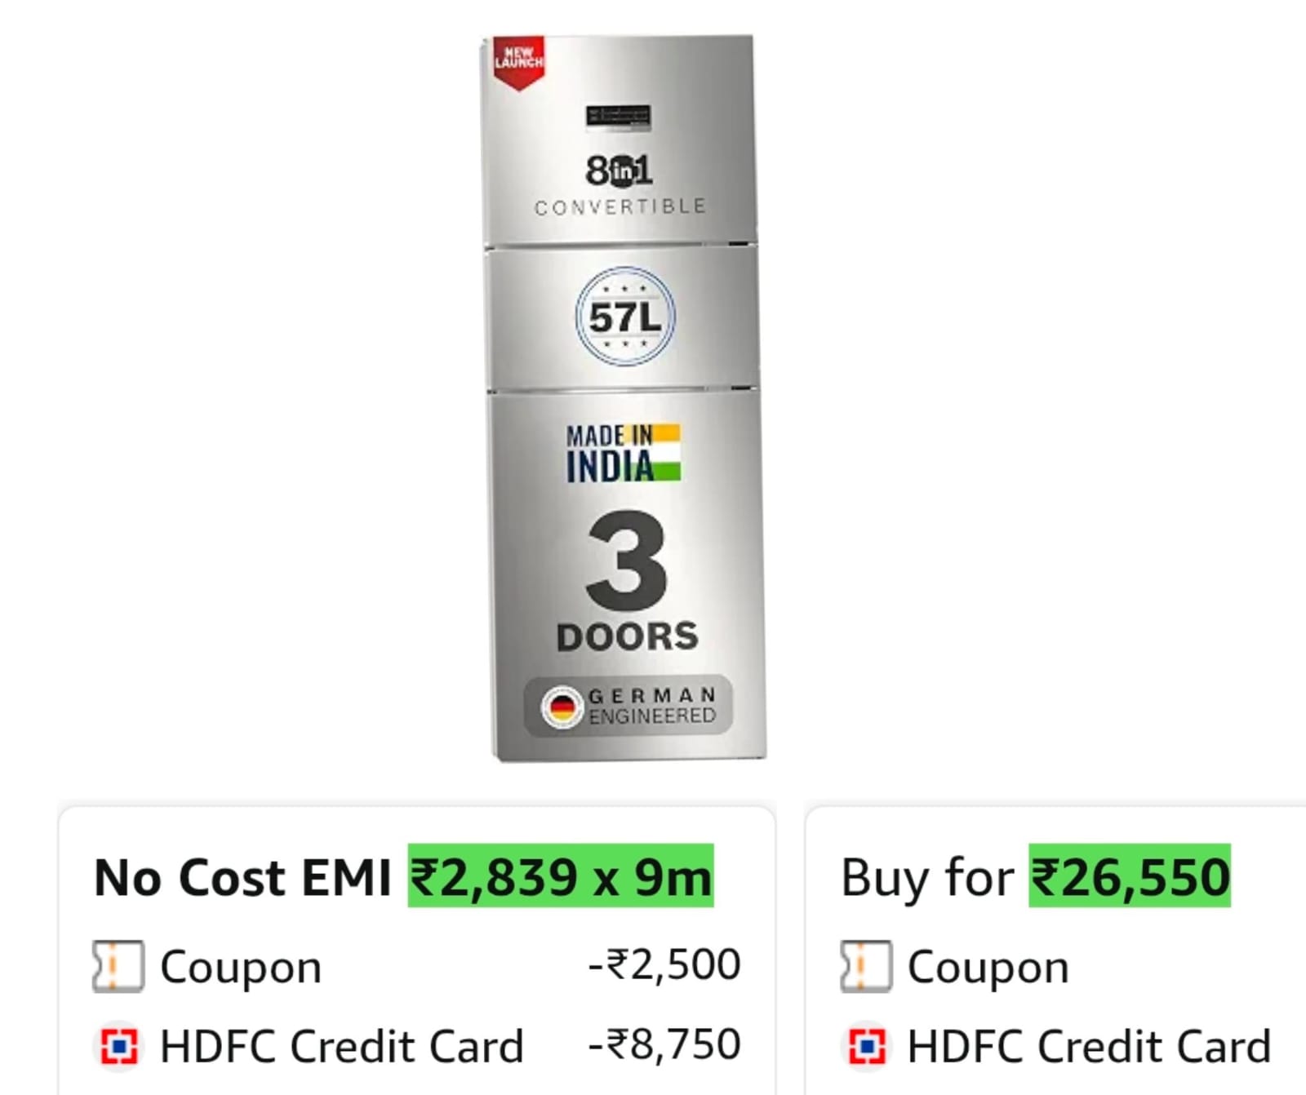Click the 3 Doors text on fridge

627,583
